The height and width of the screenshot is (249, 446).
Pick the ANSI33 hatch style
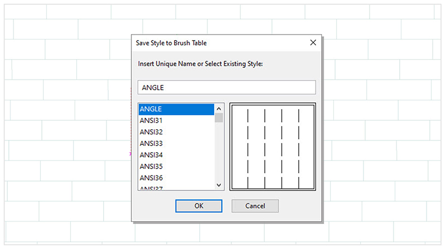[176, 144]
